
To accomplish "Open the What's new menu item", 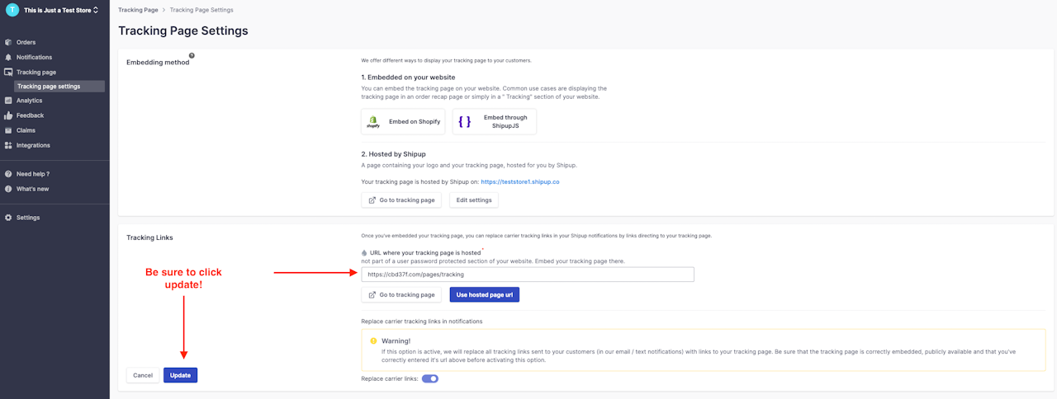I will point(32,189).
